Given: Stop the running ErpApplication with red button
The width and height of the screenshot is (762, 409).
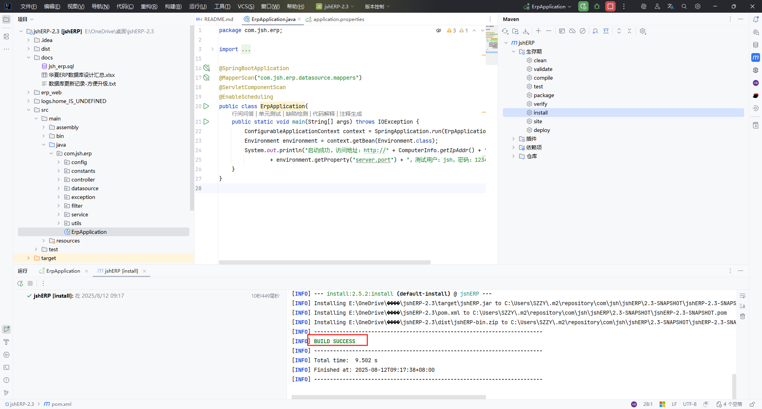Looking at the screenshot, I should (x=610, y=6).
